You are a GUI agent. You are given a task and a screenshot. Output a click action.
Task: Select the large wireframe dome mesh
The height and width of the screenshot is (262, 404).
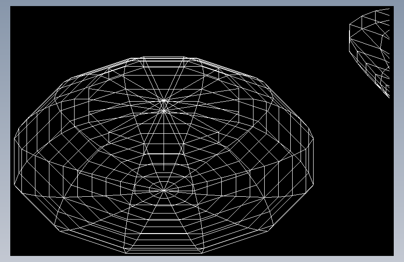tap(164, 155)
